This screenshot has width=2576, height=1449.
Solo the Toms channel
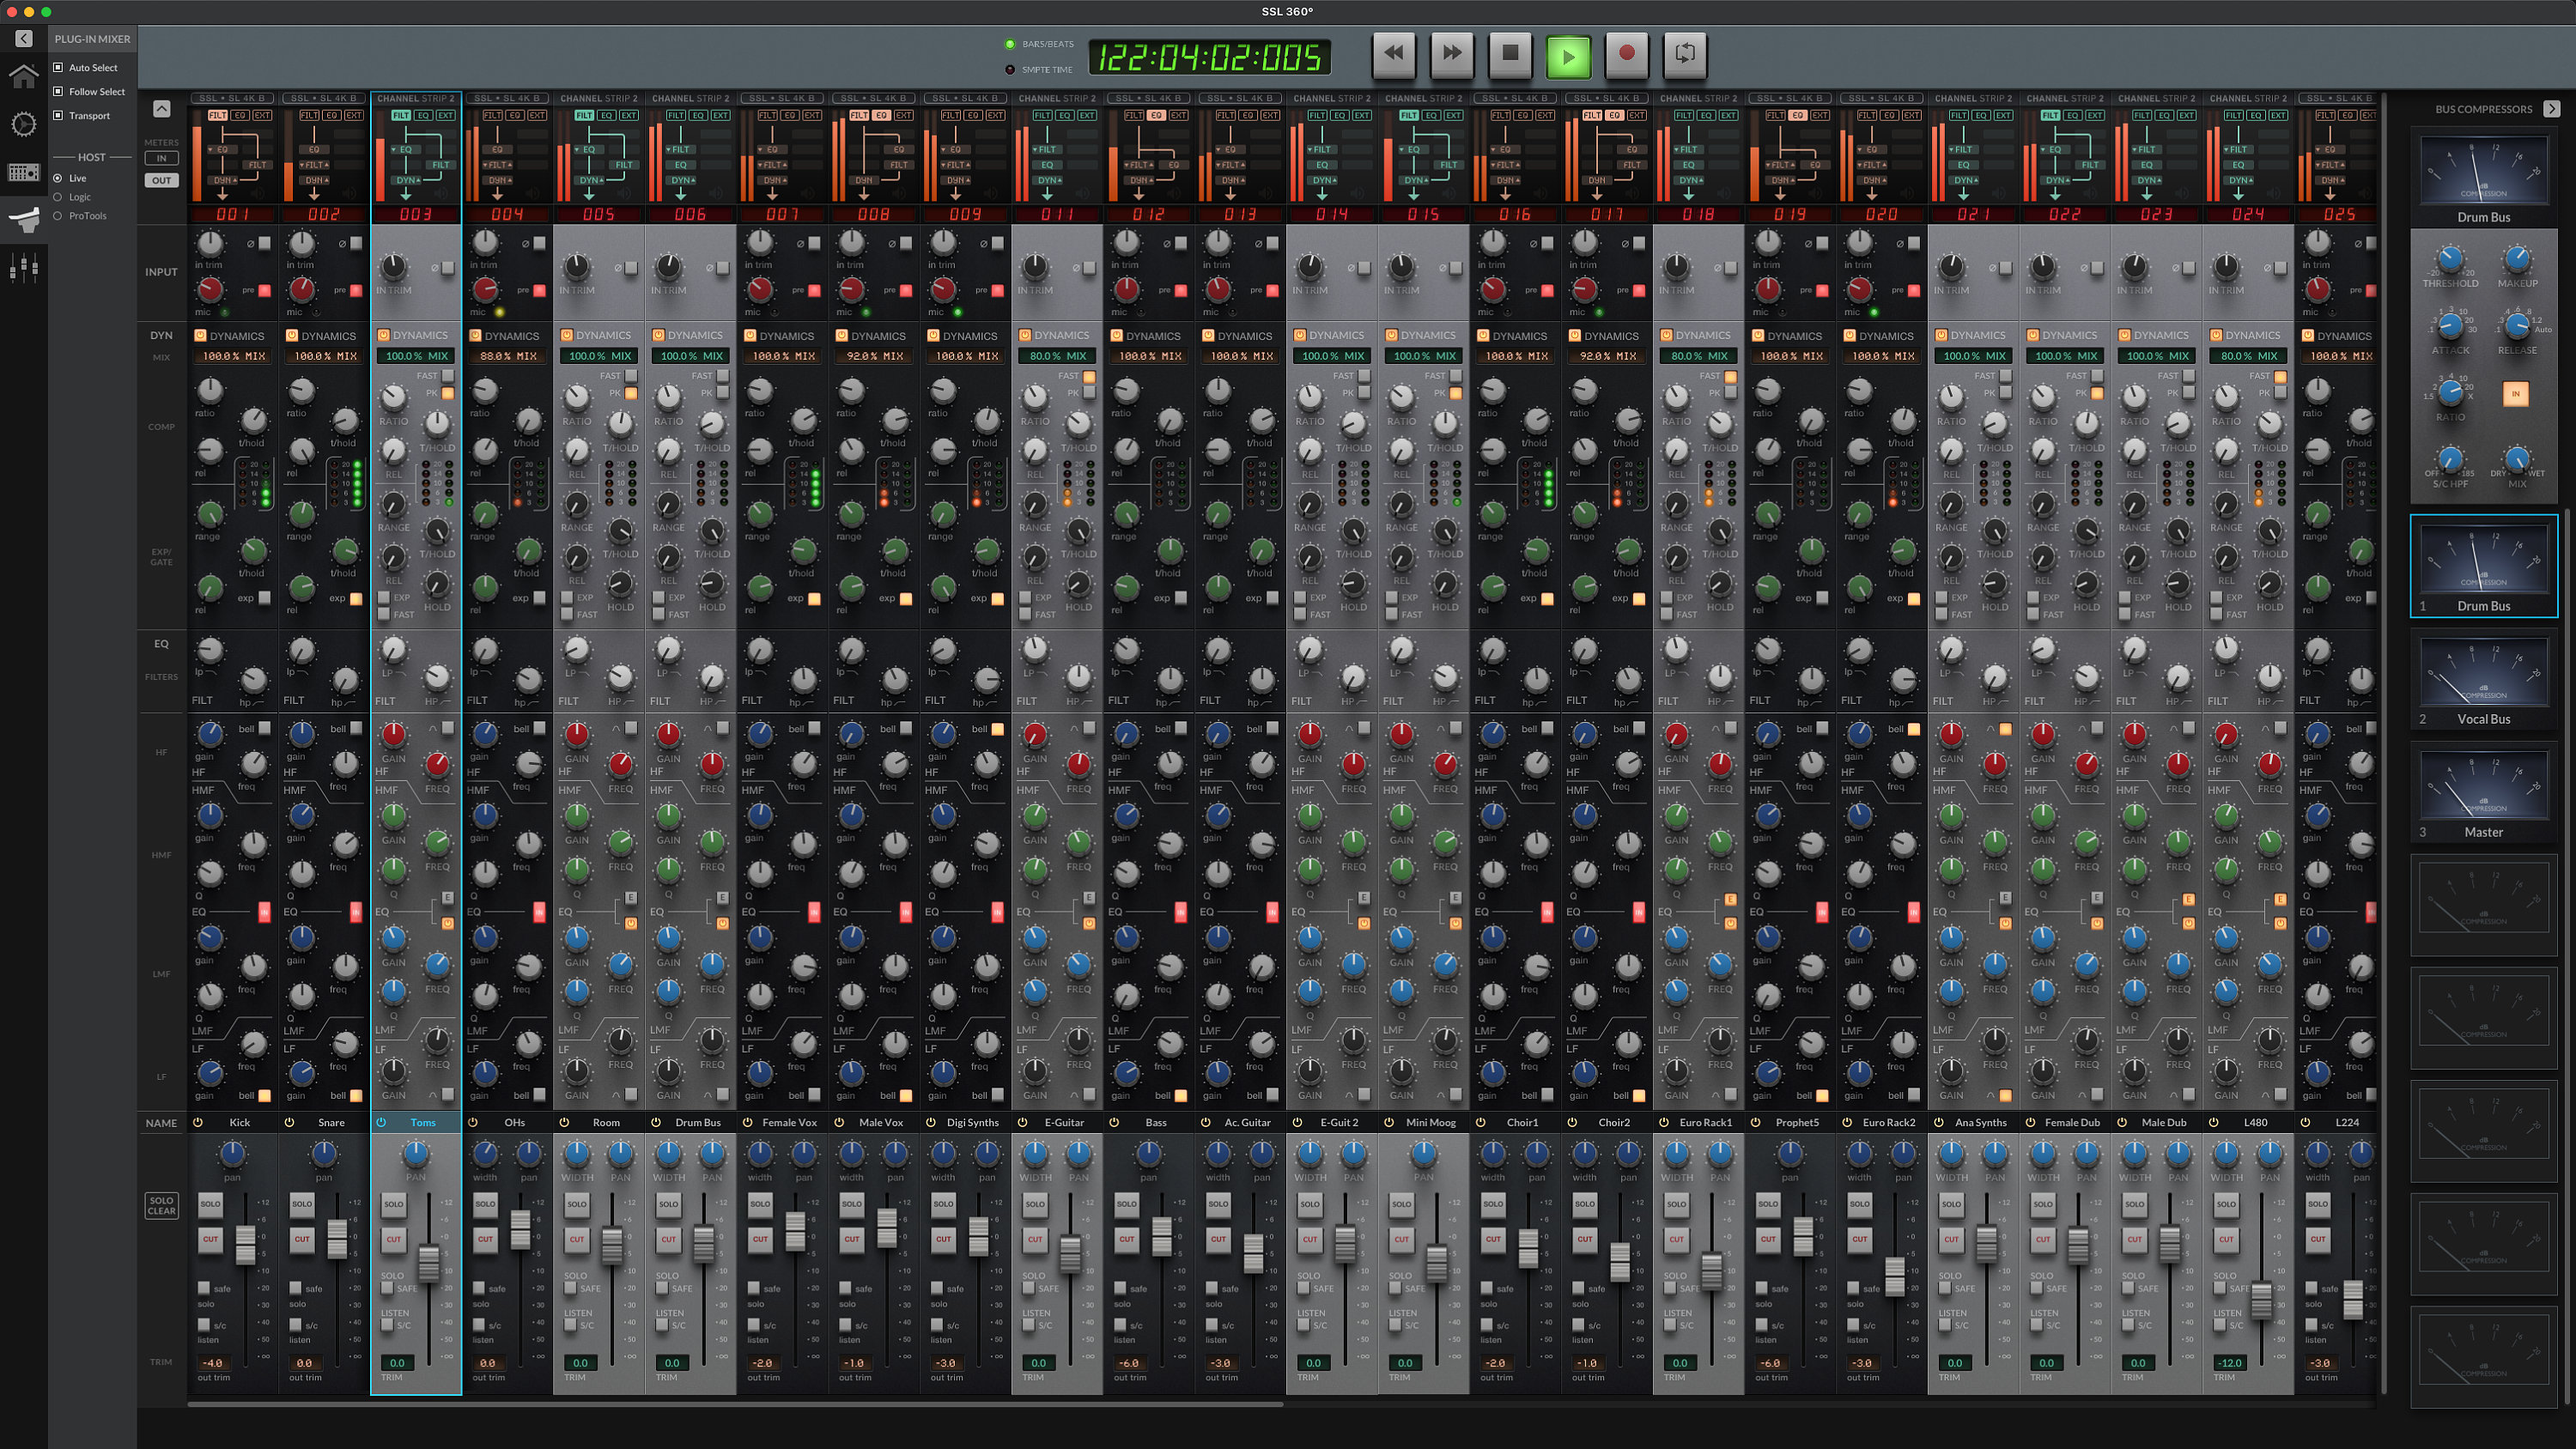pos(393,1204)
